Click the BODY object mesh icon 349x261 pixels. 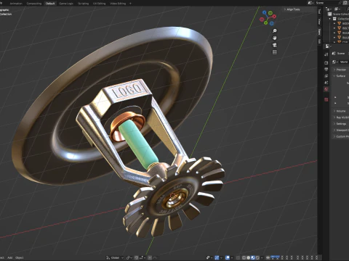click(x=340, y=23)
